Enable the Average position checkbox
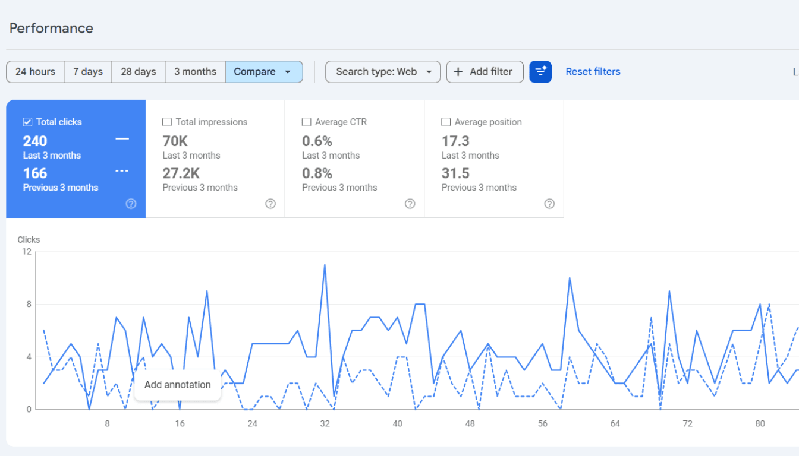Image resolution: width=799 pixels, height=456 pixels. point(446,122)
